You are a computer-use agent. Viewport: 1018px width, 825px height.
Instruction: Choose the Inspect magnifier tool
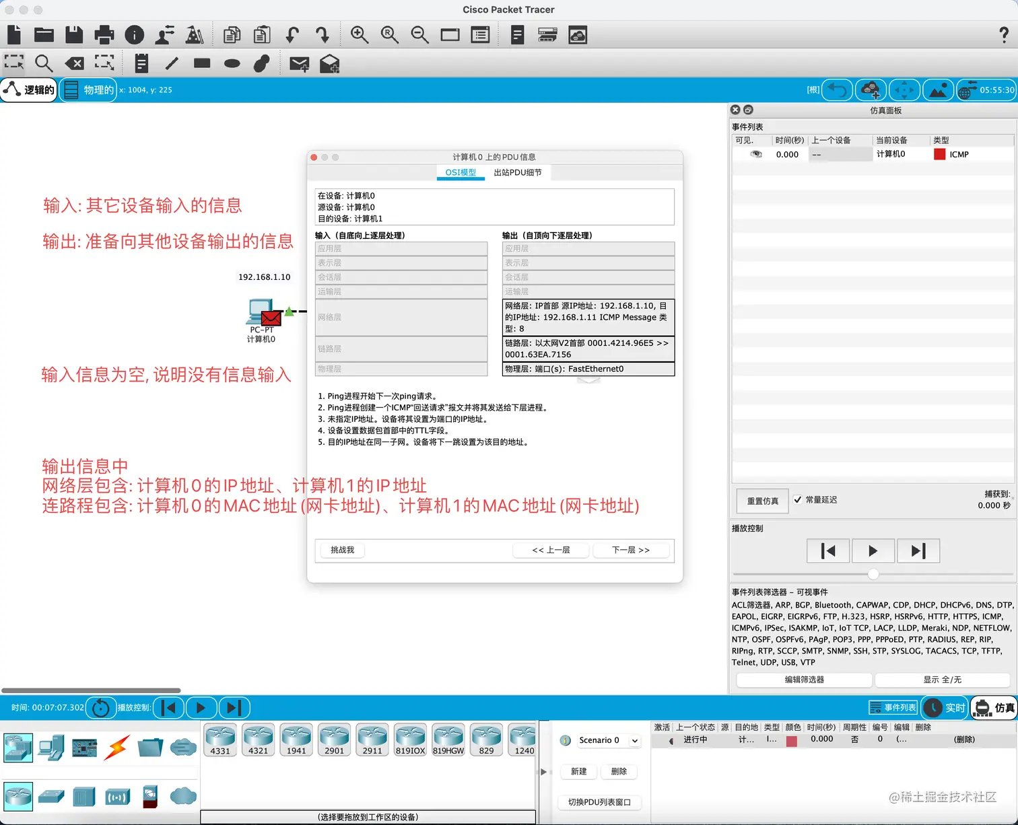(x=44, y=63)
